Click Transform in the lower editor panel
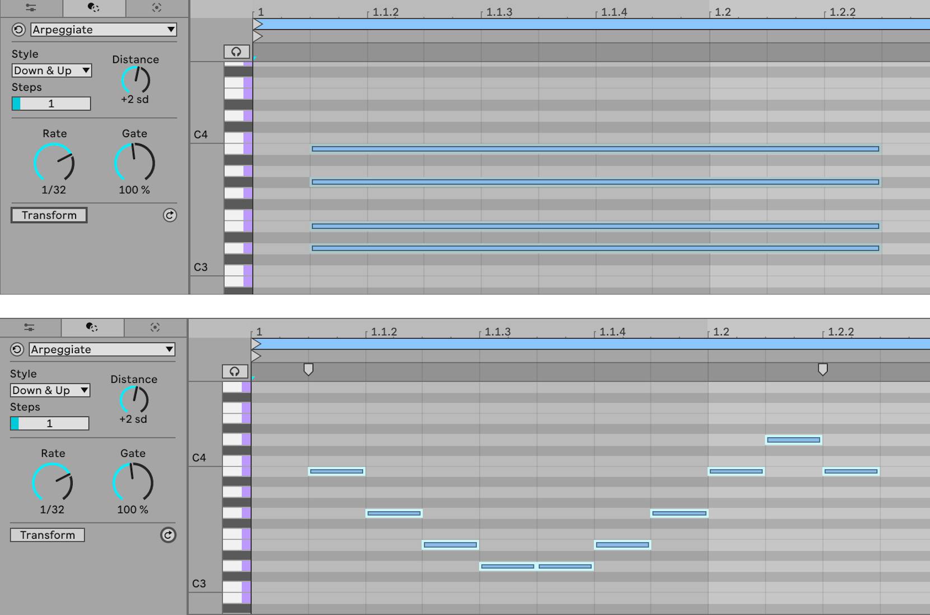Image resolution: width=930 pixels, height=615 pixels. (x=47, y=535)
